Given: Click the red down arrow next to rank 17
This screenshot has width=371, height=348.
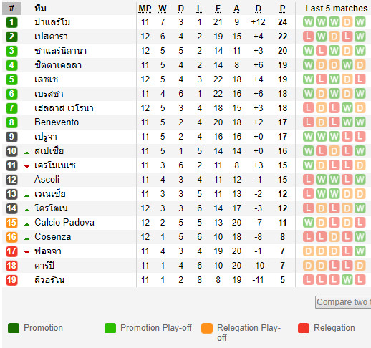Looking at the screenshot, I should coord(27,253).
